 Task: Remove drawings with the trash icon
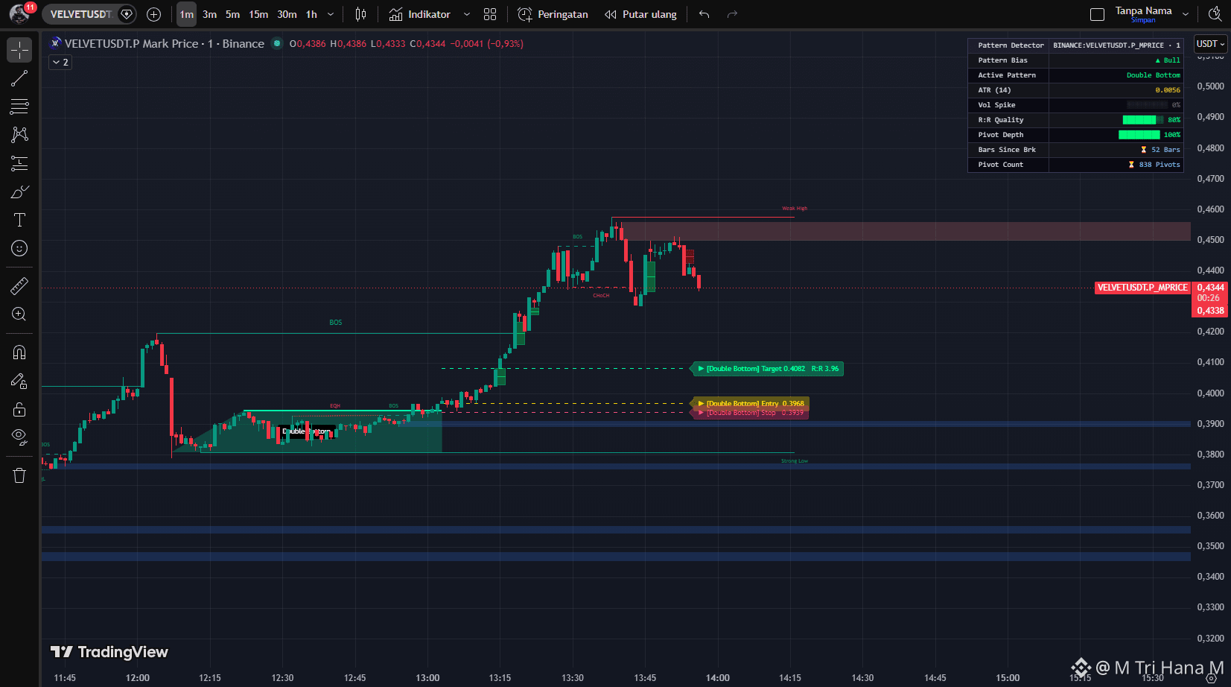click(x=19, y=475)
